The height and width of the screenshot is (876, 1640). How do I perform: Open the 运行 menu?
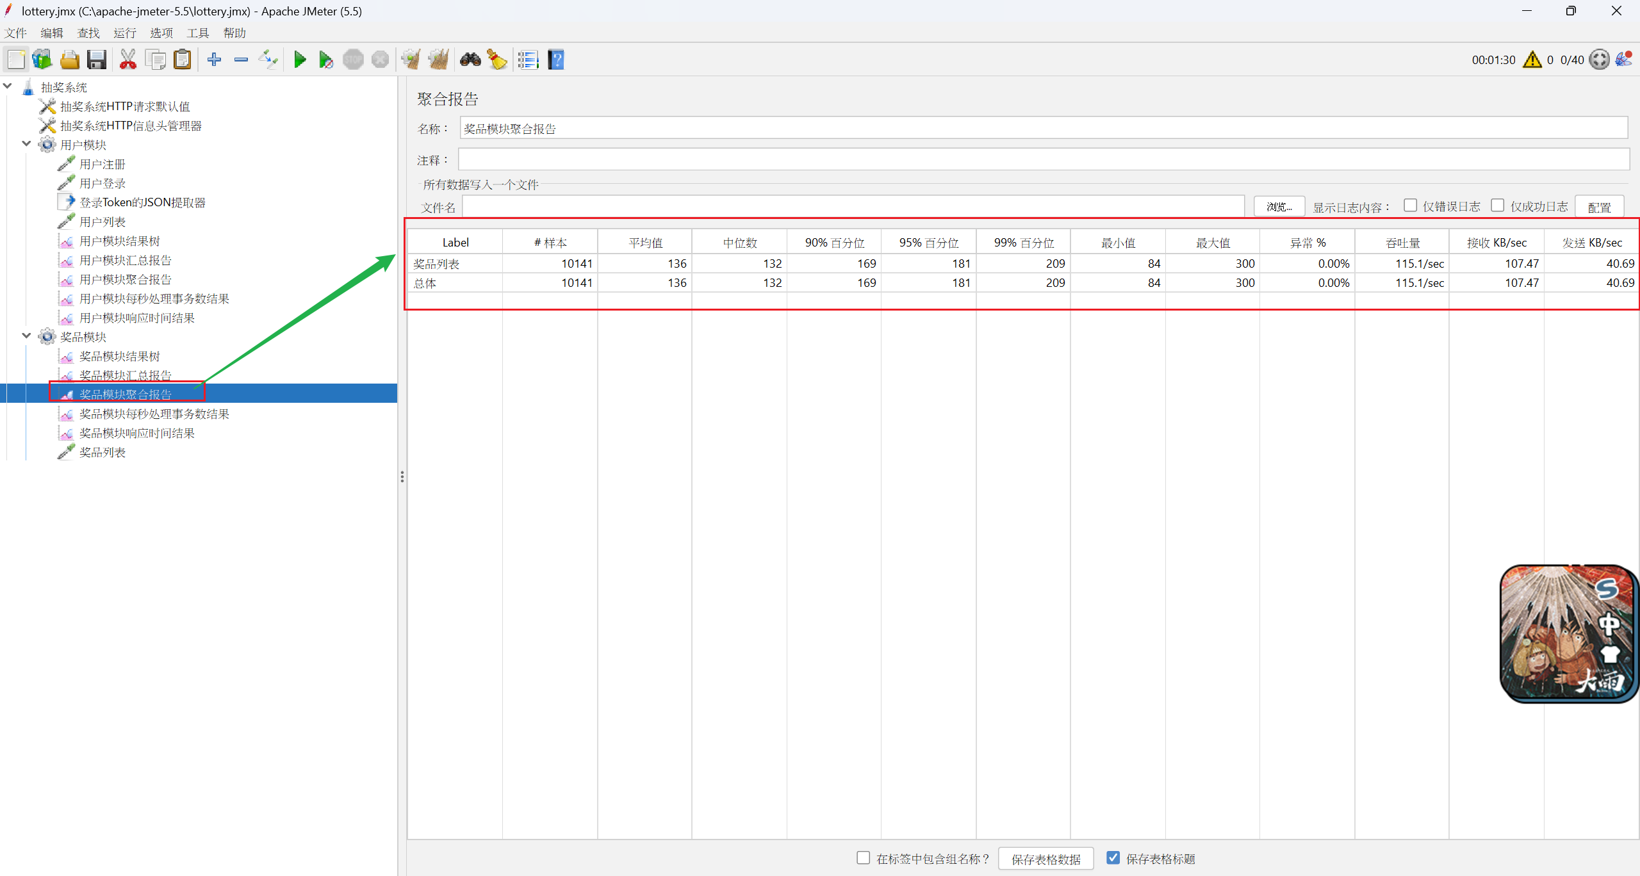pyautogui.click(x=124, y=33)
